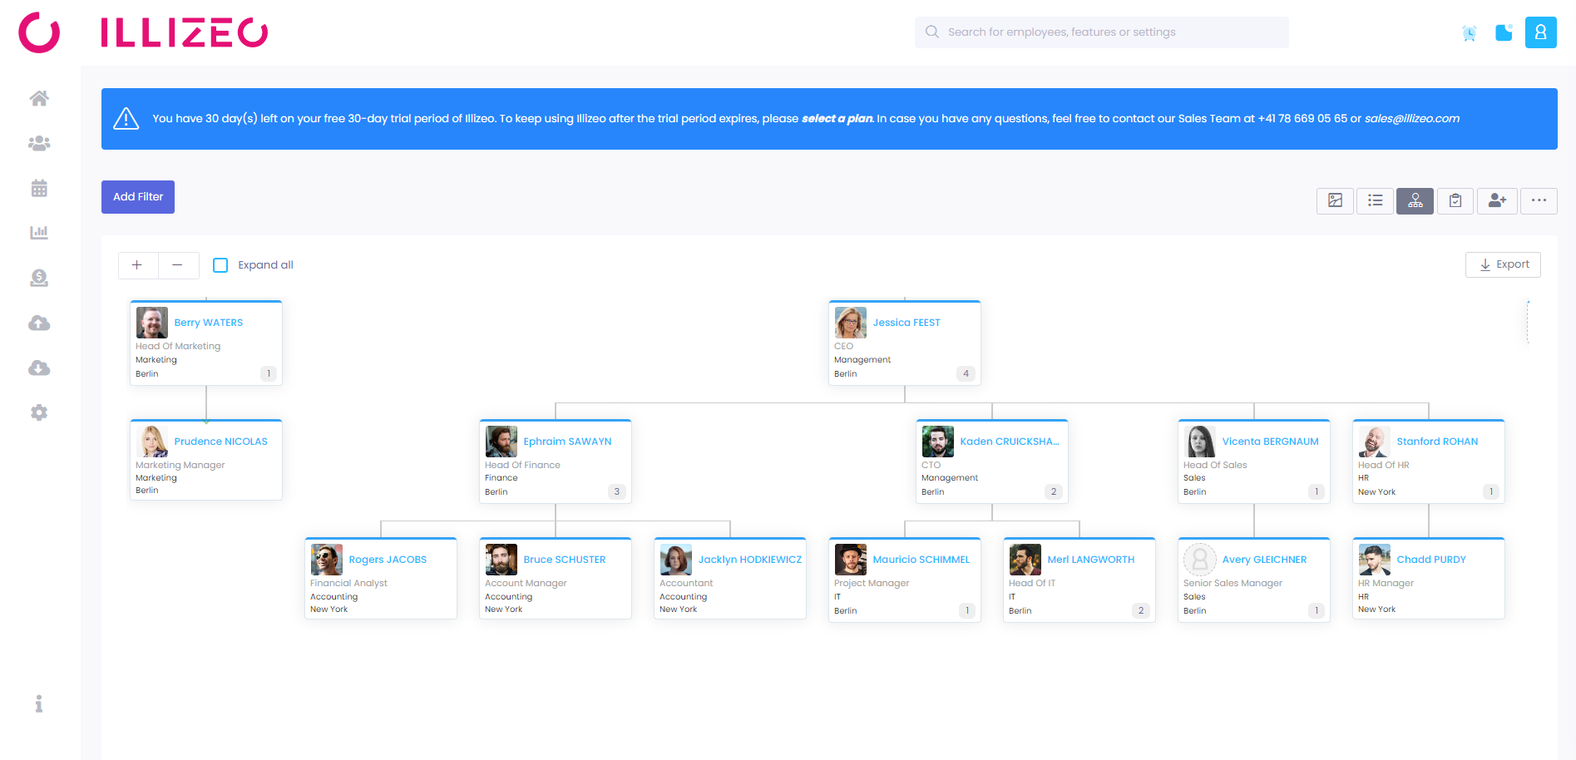1576x760 pixels.
Task: Collapse Ephraim SAWAYN's 3 reports badge
Action: pyautogui.click(x=616, y=491)
